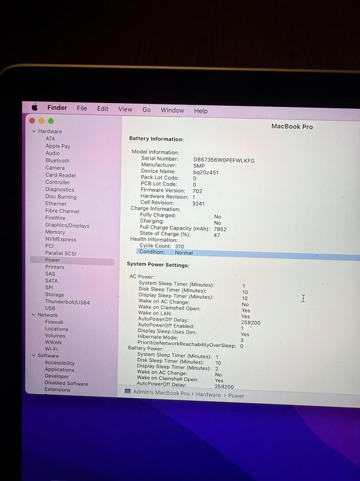
Task: Collapse the Hardware section chevron
Action: (x=34, y=131)
